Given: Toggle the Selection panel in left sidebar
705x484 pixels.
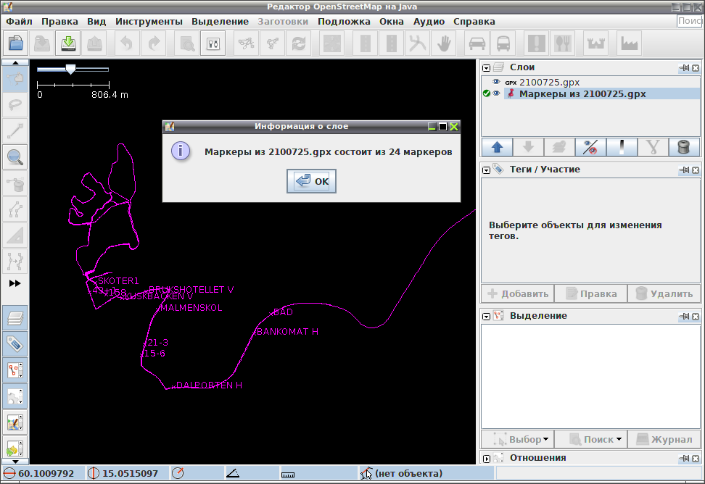Looking at the screenshot, I should click(15, 370).
